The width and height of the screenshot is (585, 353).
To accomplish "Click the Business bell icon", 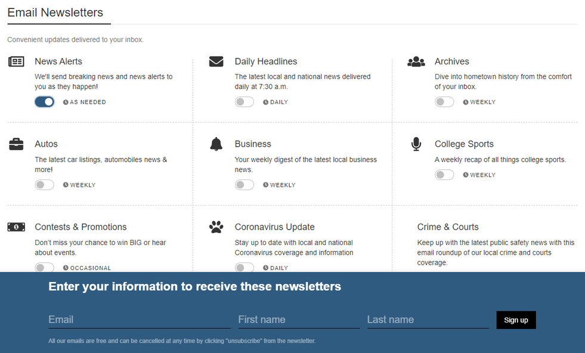I will (x=216, y=144).
